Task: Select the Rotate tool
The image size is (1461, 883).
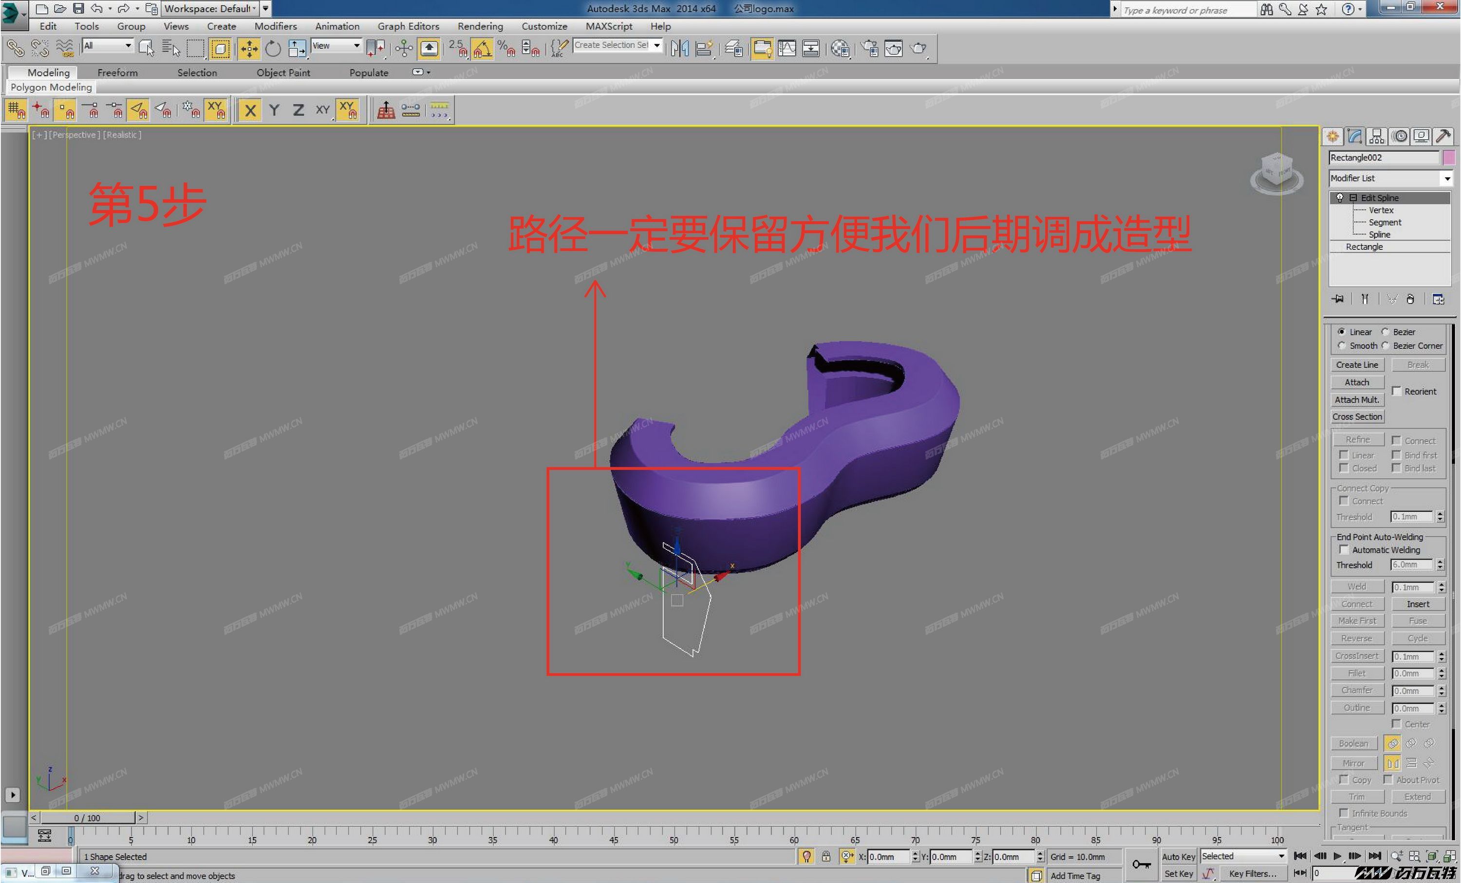Action: (x=273, y=48)
